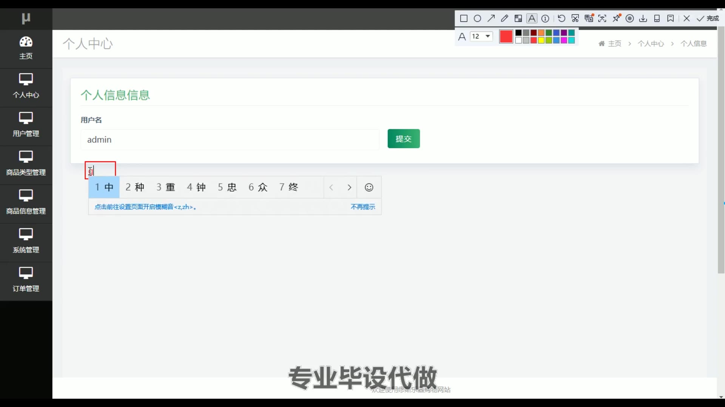Open 订单管理 in the sidebar
The height and width of the screenshot is (407, 725).
[x=26, y=280]
